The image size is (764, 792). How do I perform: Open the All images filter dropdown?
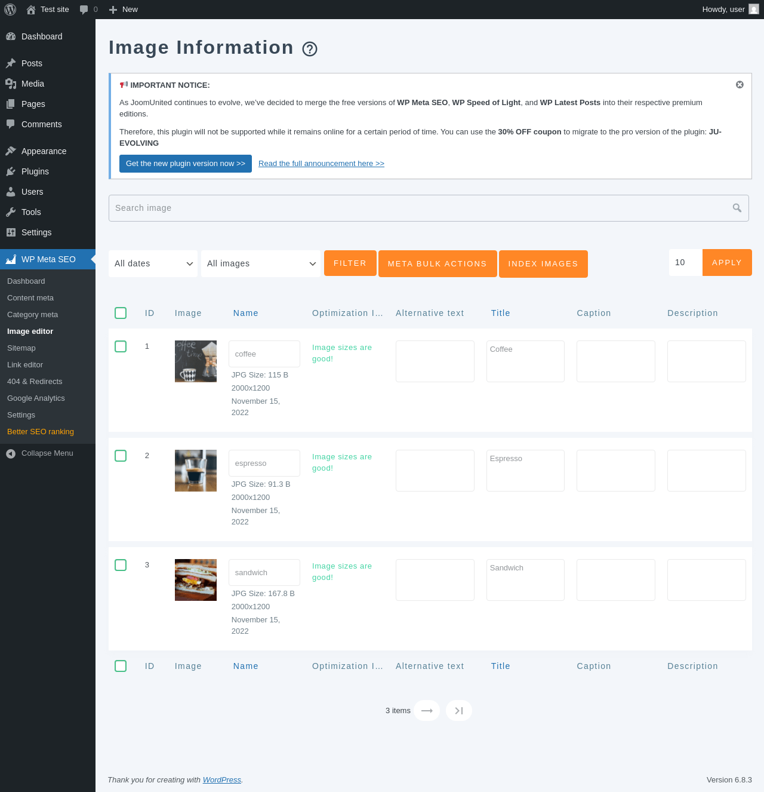[x=261, y=263]
